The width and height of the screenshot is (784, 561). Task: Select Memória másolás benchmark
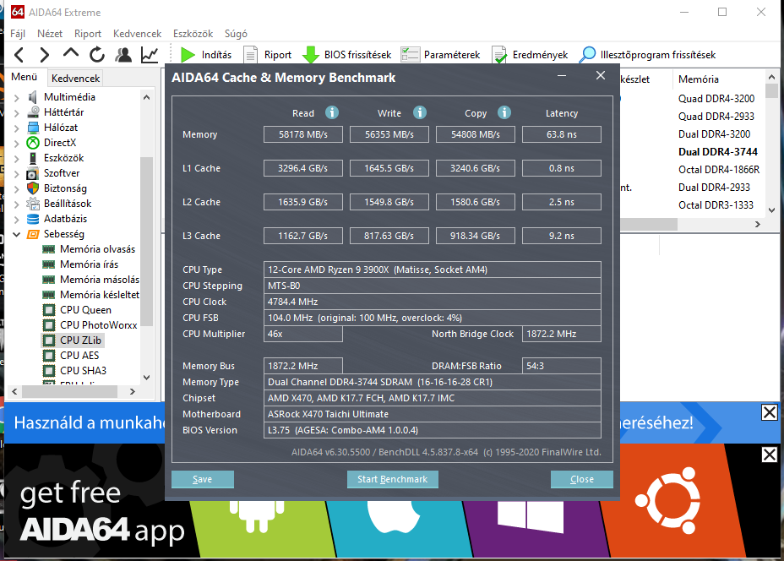100,280
